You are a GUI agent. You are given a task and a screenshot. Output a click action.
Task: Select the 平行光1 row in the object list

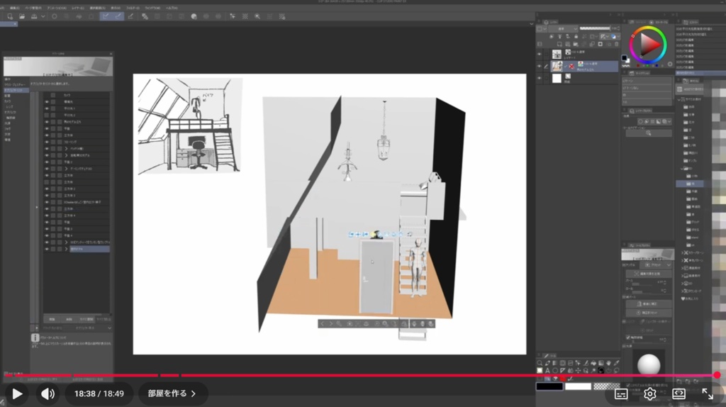pos(77,108)
